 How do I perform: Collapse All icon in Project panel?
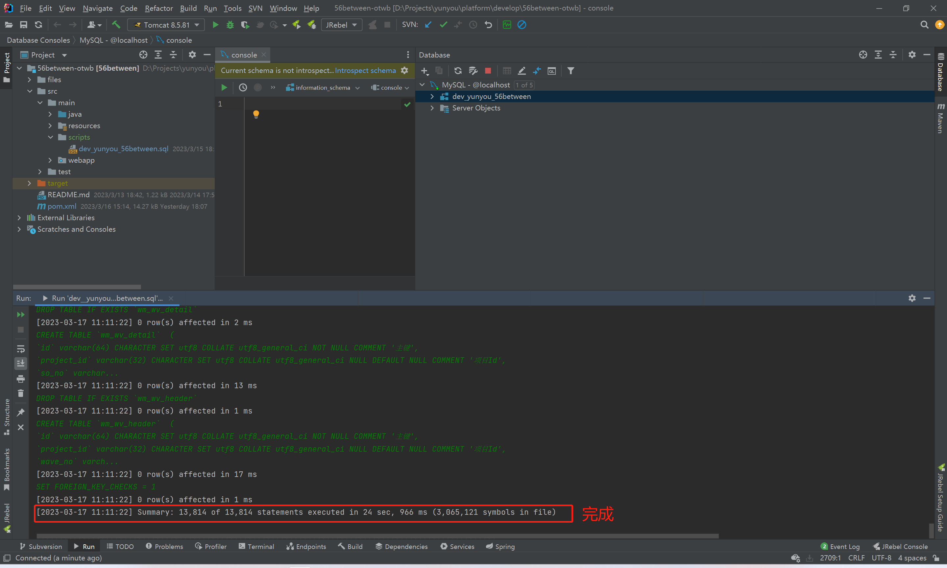coord(173,55)
